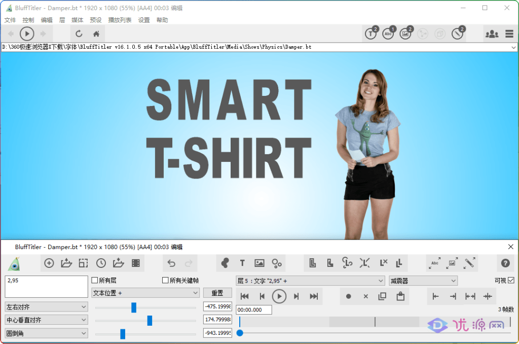Click the copy keyframe icon
This screenshot has width=519, height=344.
tap(382, 296)
